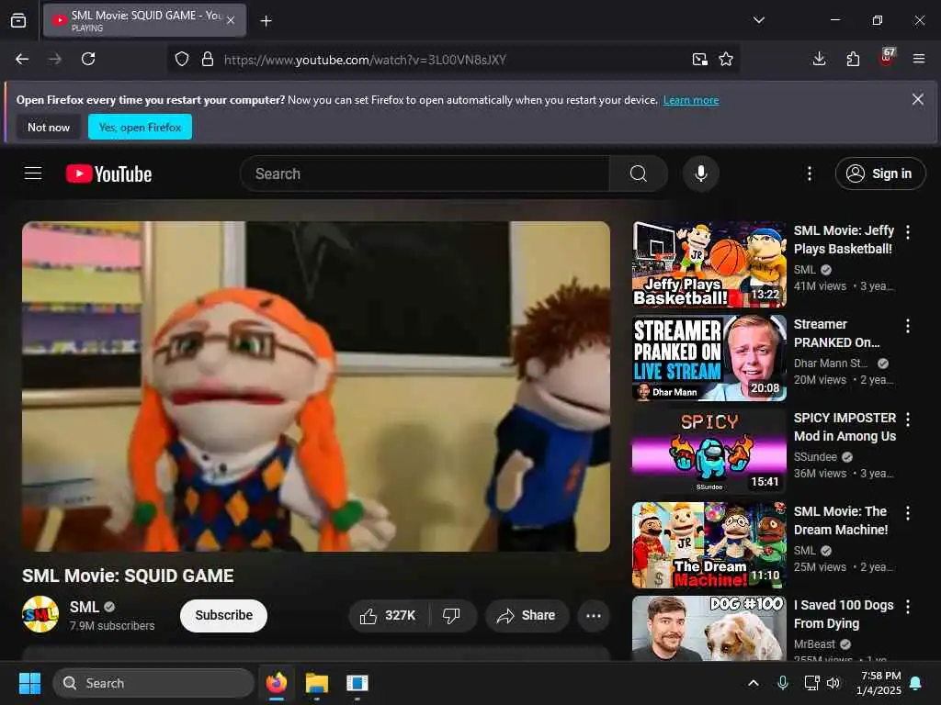Open SML Movie: Jeffy Plays Basketball! title
Viewport: 941px width, 705px height.
(844, 240)
